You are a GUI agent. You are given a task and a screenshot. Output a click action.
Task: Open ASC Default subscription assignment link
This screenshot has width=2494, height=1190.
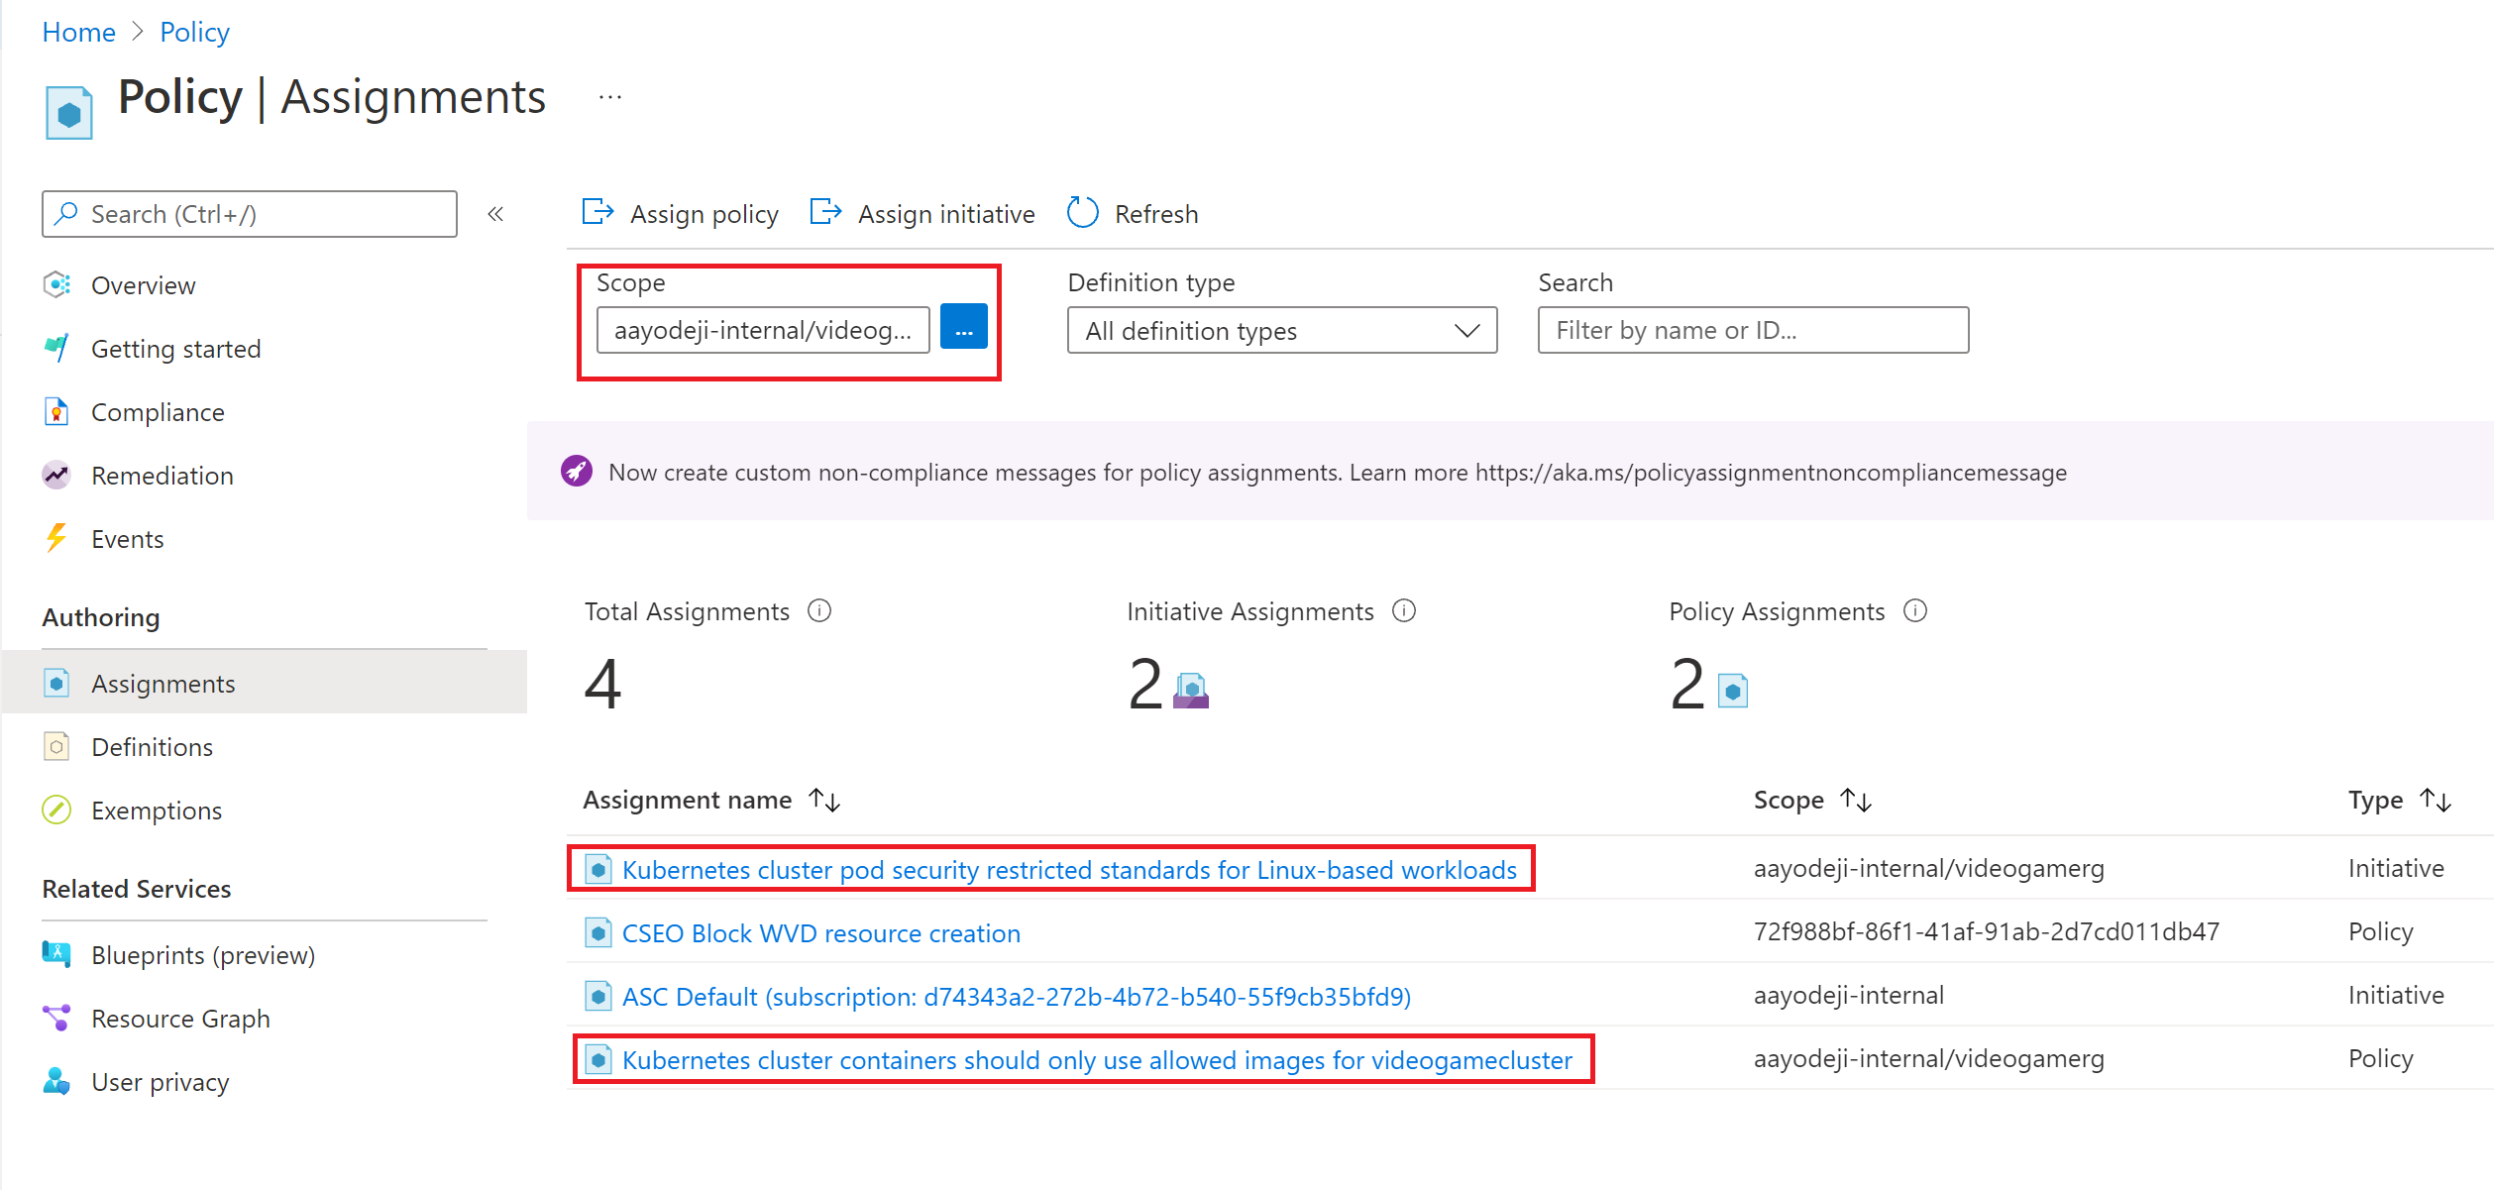pos(1017,996)
